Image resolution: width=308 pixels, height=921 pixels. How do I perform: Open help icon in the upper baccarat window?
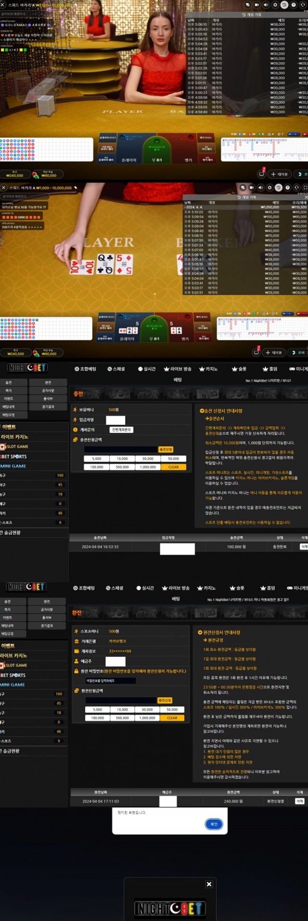click(x=293, y=4)
